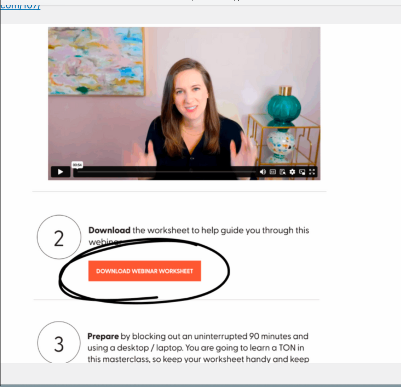
Task: Open the video transcript search icon
Action: click(283, 172)
